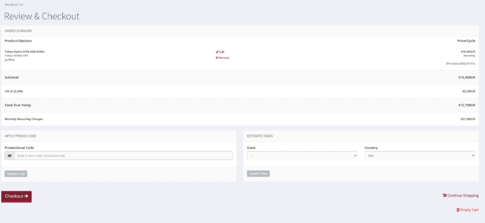Click the cart icon beside Continue Shopping
This screenshot has width=485, height=223.
tap(444, 196)
